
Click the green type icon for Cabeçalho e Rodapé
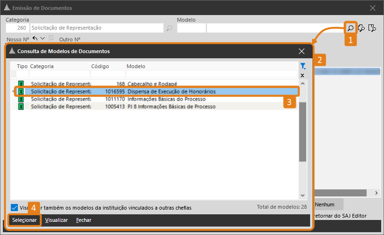point(21,84)
